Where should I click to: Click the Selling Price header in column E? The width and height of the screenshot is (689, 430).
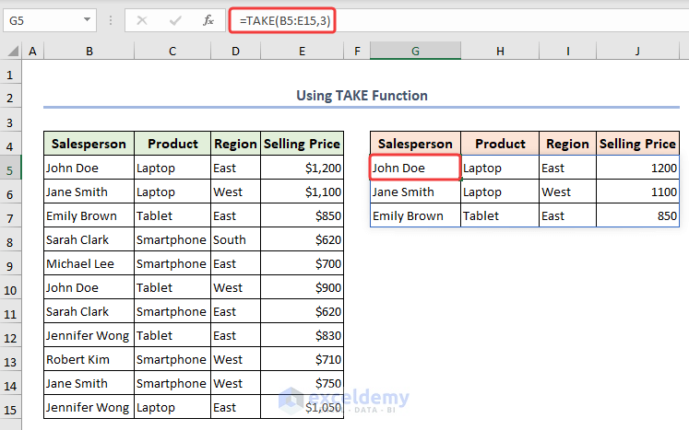point(302,144)
